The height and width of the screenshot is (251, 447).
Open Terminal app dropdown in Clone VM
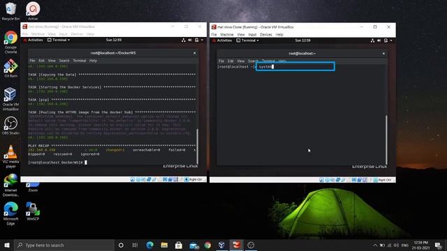tap(248, 40)
